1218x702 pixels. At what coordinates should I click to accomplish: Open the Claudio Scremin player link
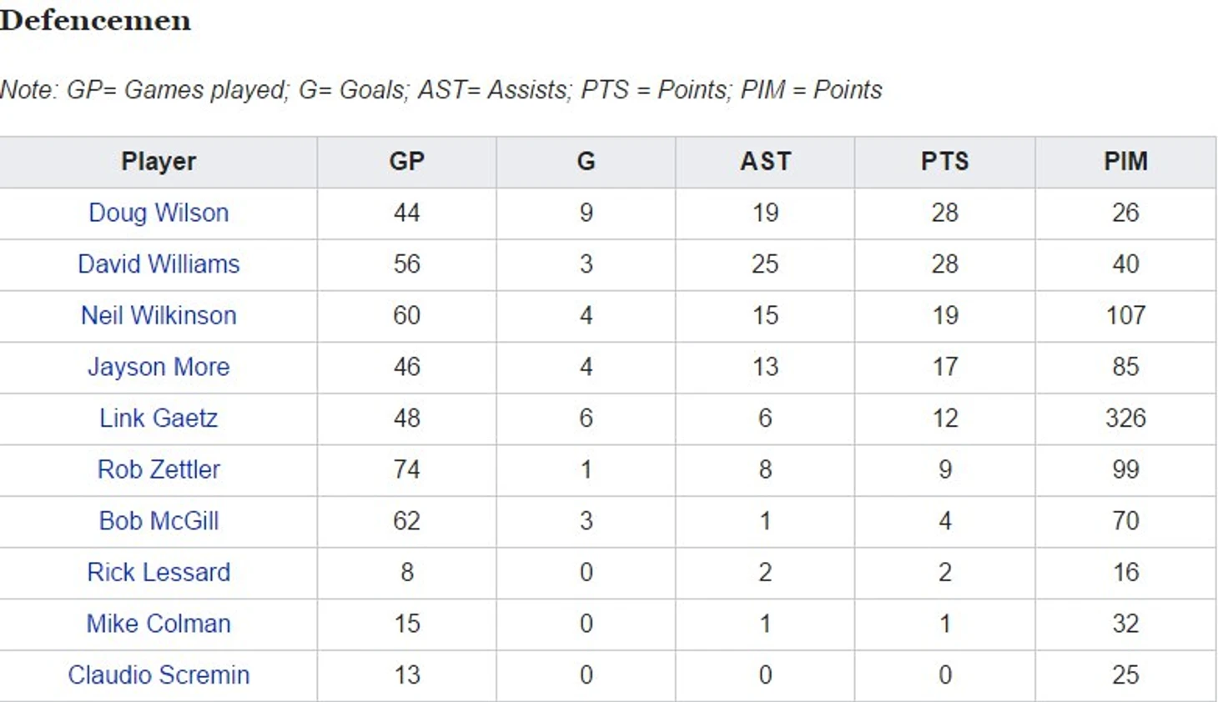coord(159,675)
